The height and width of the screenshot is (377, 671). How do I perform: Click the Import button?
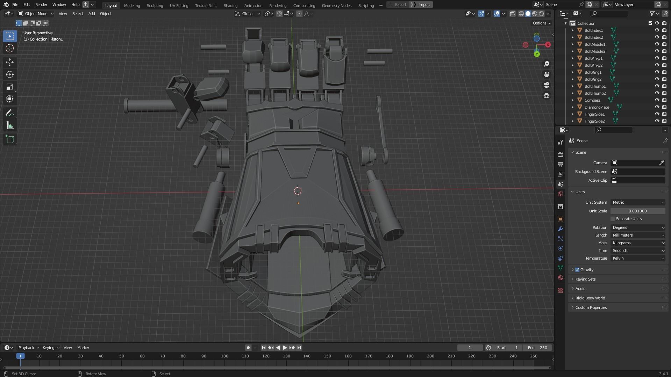coord(424,5)
